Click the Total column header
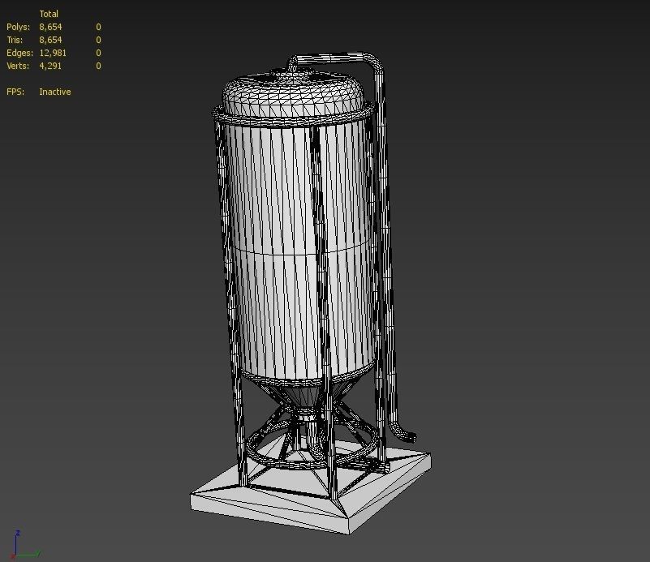Screen dimensions: 650x562 tap(49, 14)
